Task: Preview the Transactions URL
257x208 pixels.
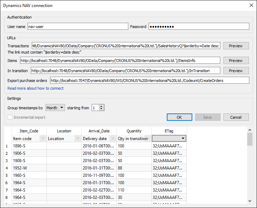Action: click(x=236, y=46)
